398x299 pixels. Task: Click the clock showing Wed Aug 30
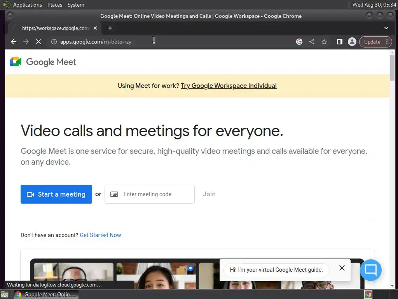click(374, 5)
